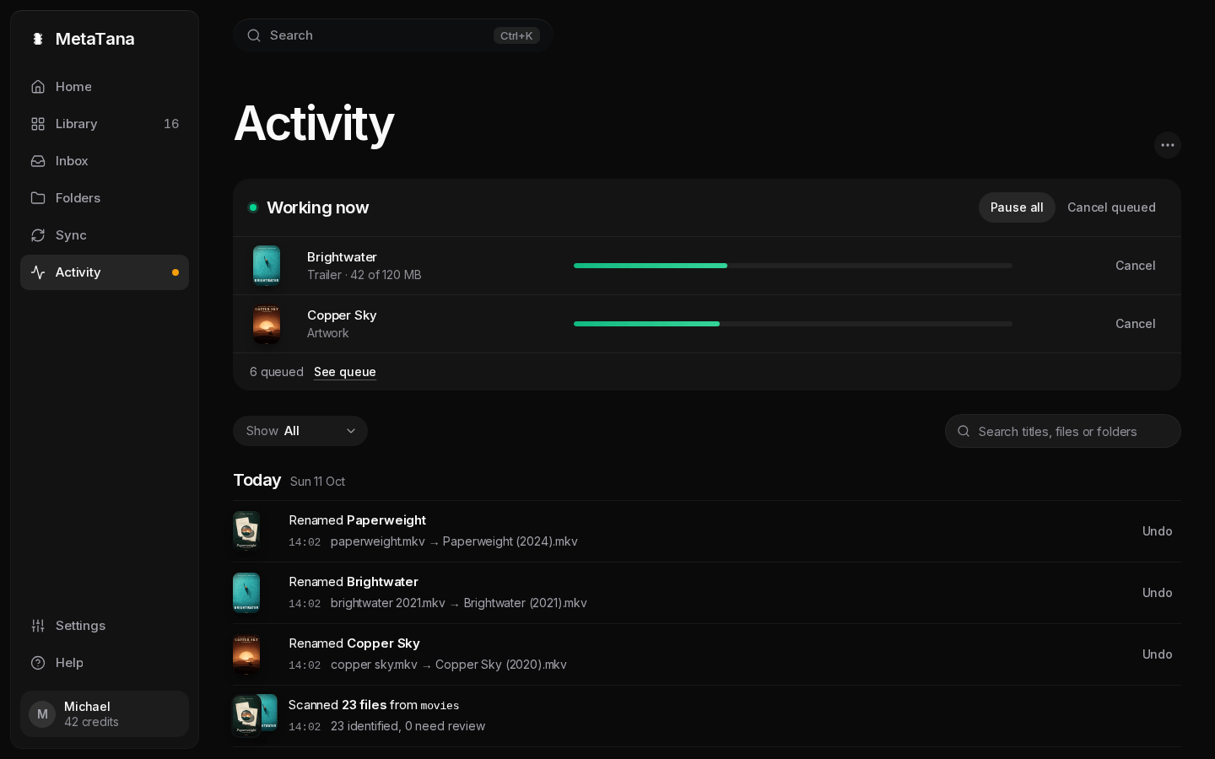Screen dimensions: 1215x759
Task: Click 'Paperweight (2024).mkv' filename text
Action: [x=510, y=541]
